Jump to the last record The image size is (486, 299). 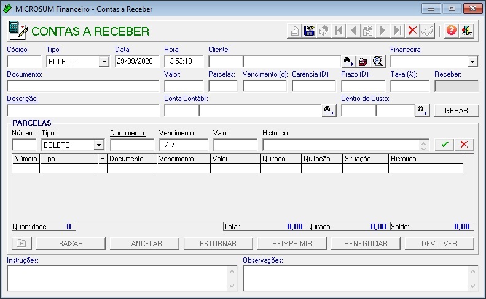pos(397,31)
